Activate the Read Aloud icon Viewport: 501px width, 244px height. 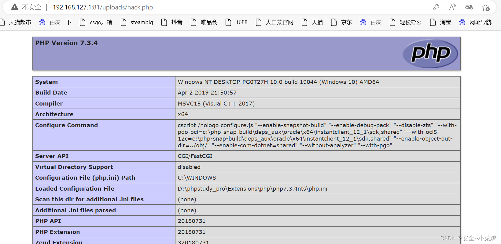click(453, 7)
